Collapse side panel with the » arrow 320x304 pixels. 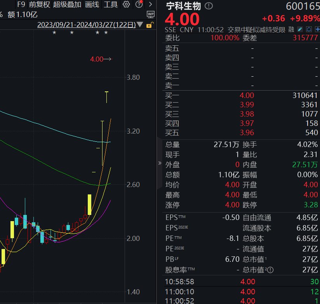coord(160,163)
